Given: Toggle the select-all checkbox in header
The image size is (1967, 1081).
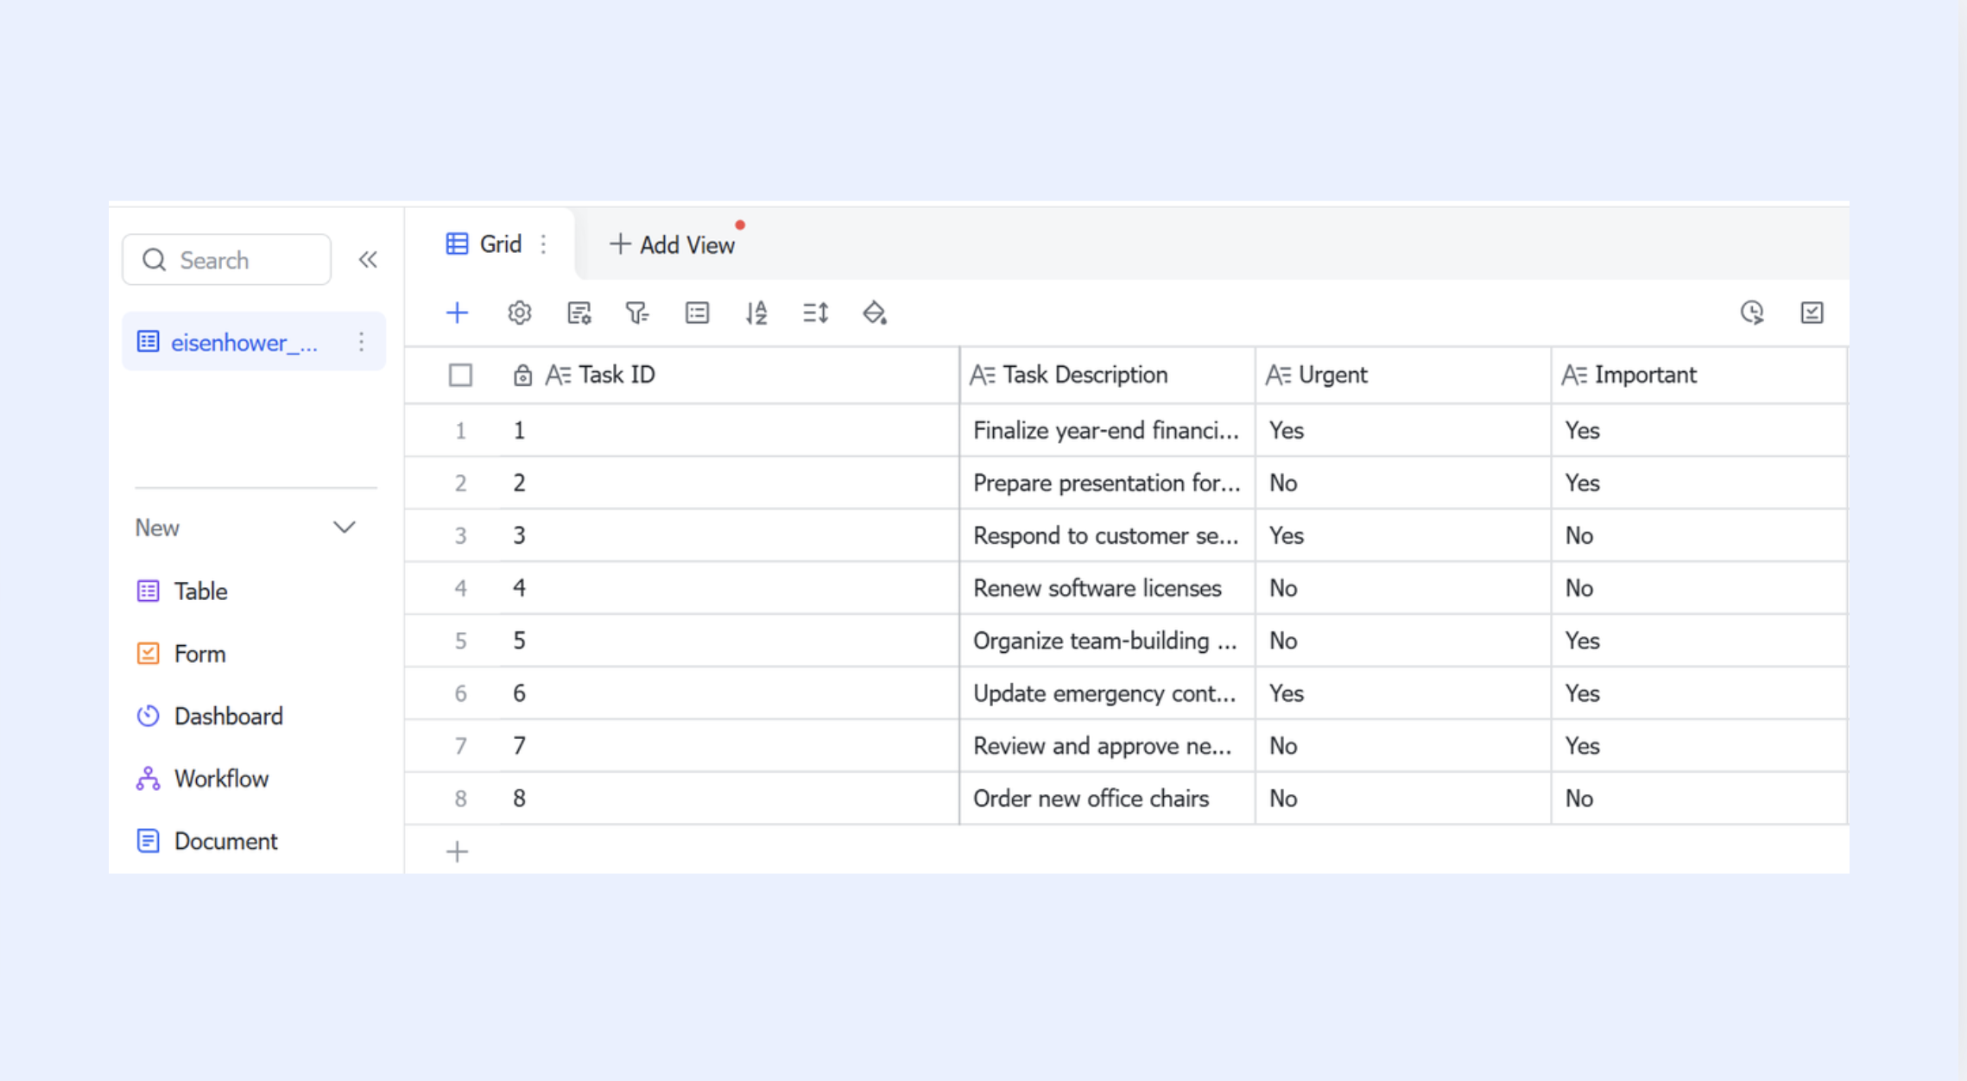Looking at the screenshot, I should click(x=460, y=375).
